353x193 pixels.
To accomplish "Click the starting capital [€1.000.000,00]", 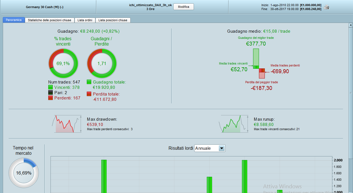I will [311, 5].
